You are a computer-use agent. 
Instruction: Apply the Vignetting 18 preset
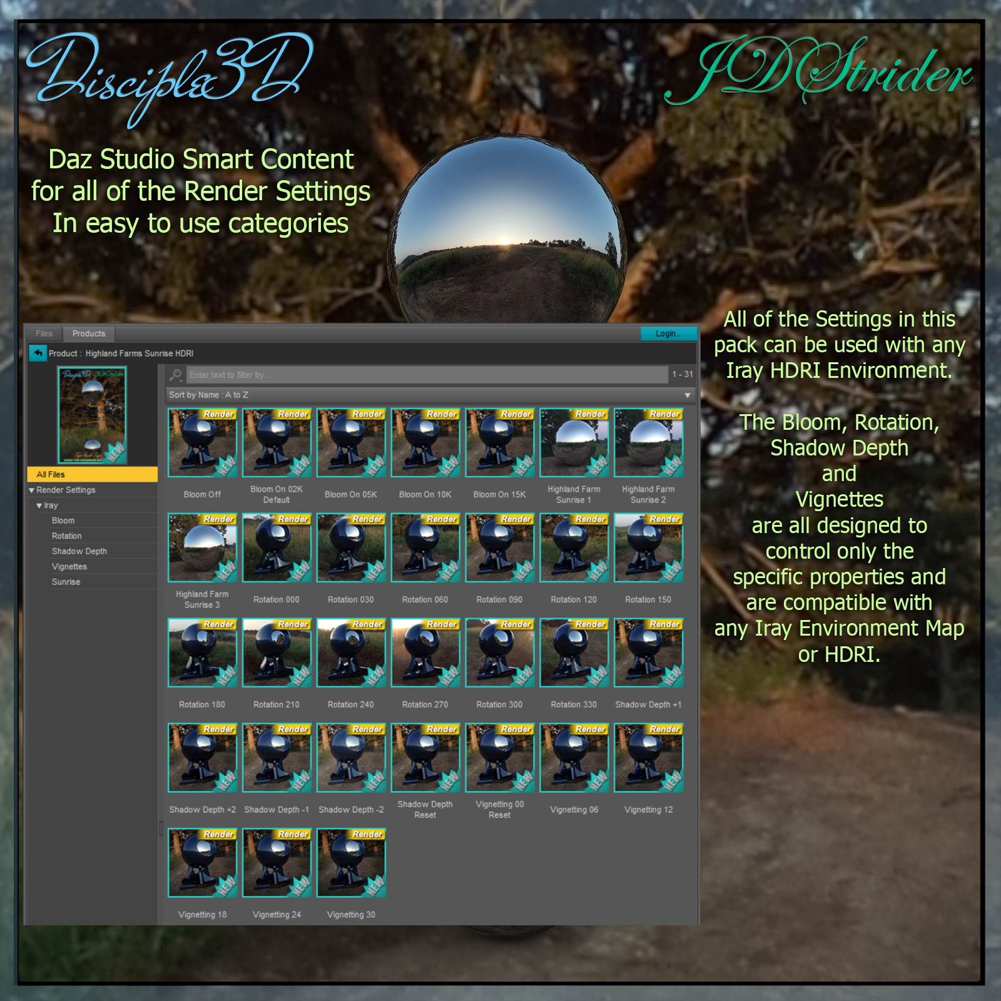point(202,863)
